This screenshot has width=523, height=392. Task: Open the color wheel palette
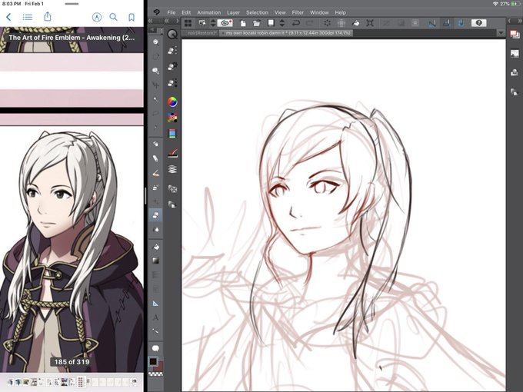[x=172, y=101]
